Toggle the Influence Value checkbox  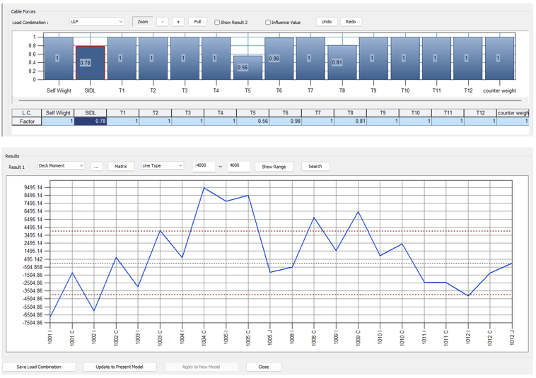tap(268, 22)
